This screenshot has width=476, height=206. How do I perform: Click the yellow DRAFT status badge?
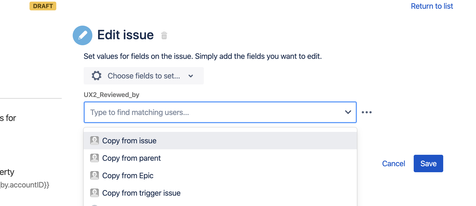43,6
